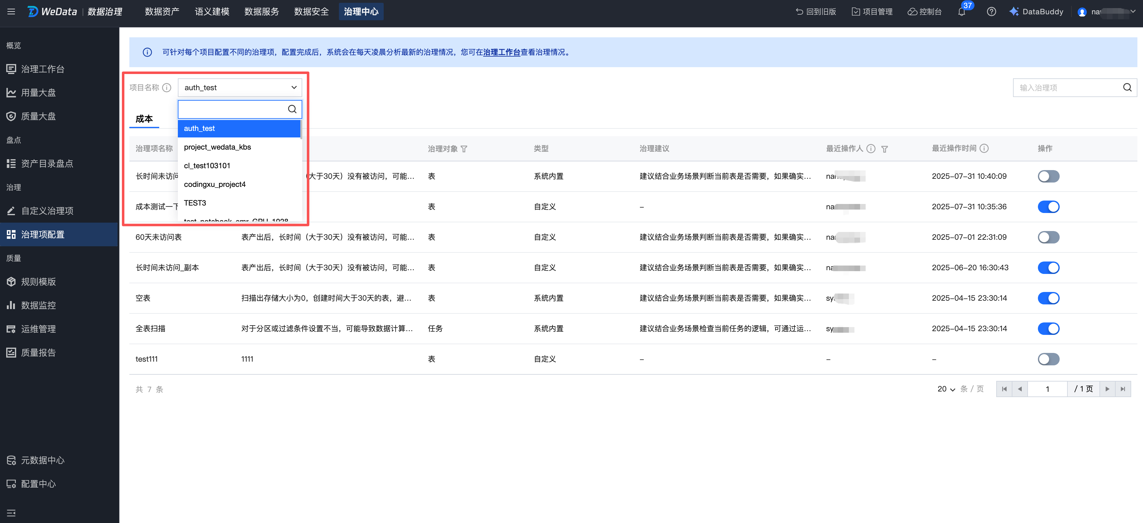Click the 治理对象 column filter icon
Viewport: 1143px width, 523px height.
tap(464, 149)
